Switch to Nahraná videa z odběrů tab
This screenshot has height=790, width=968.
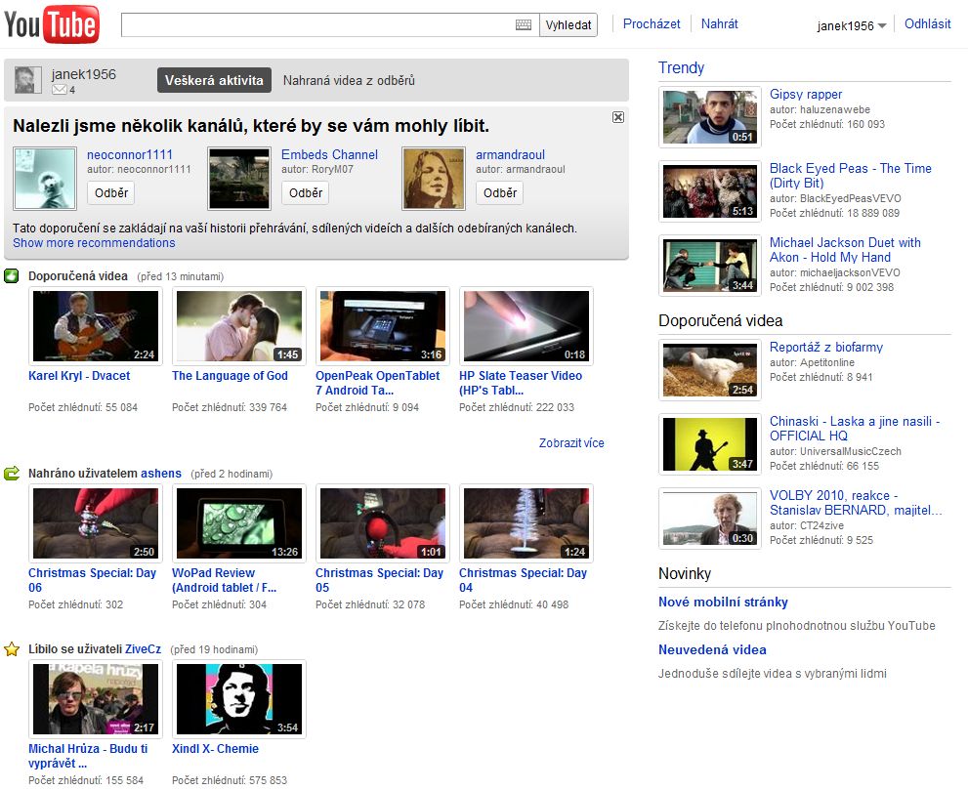[x=349, y=80]
